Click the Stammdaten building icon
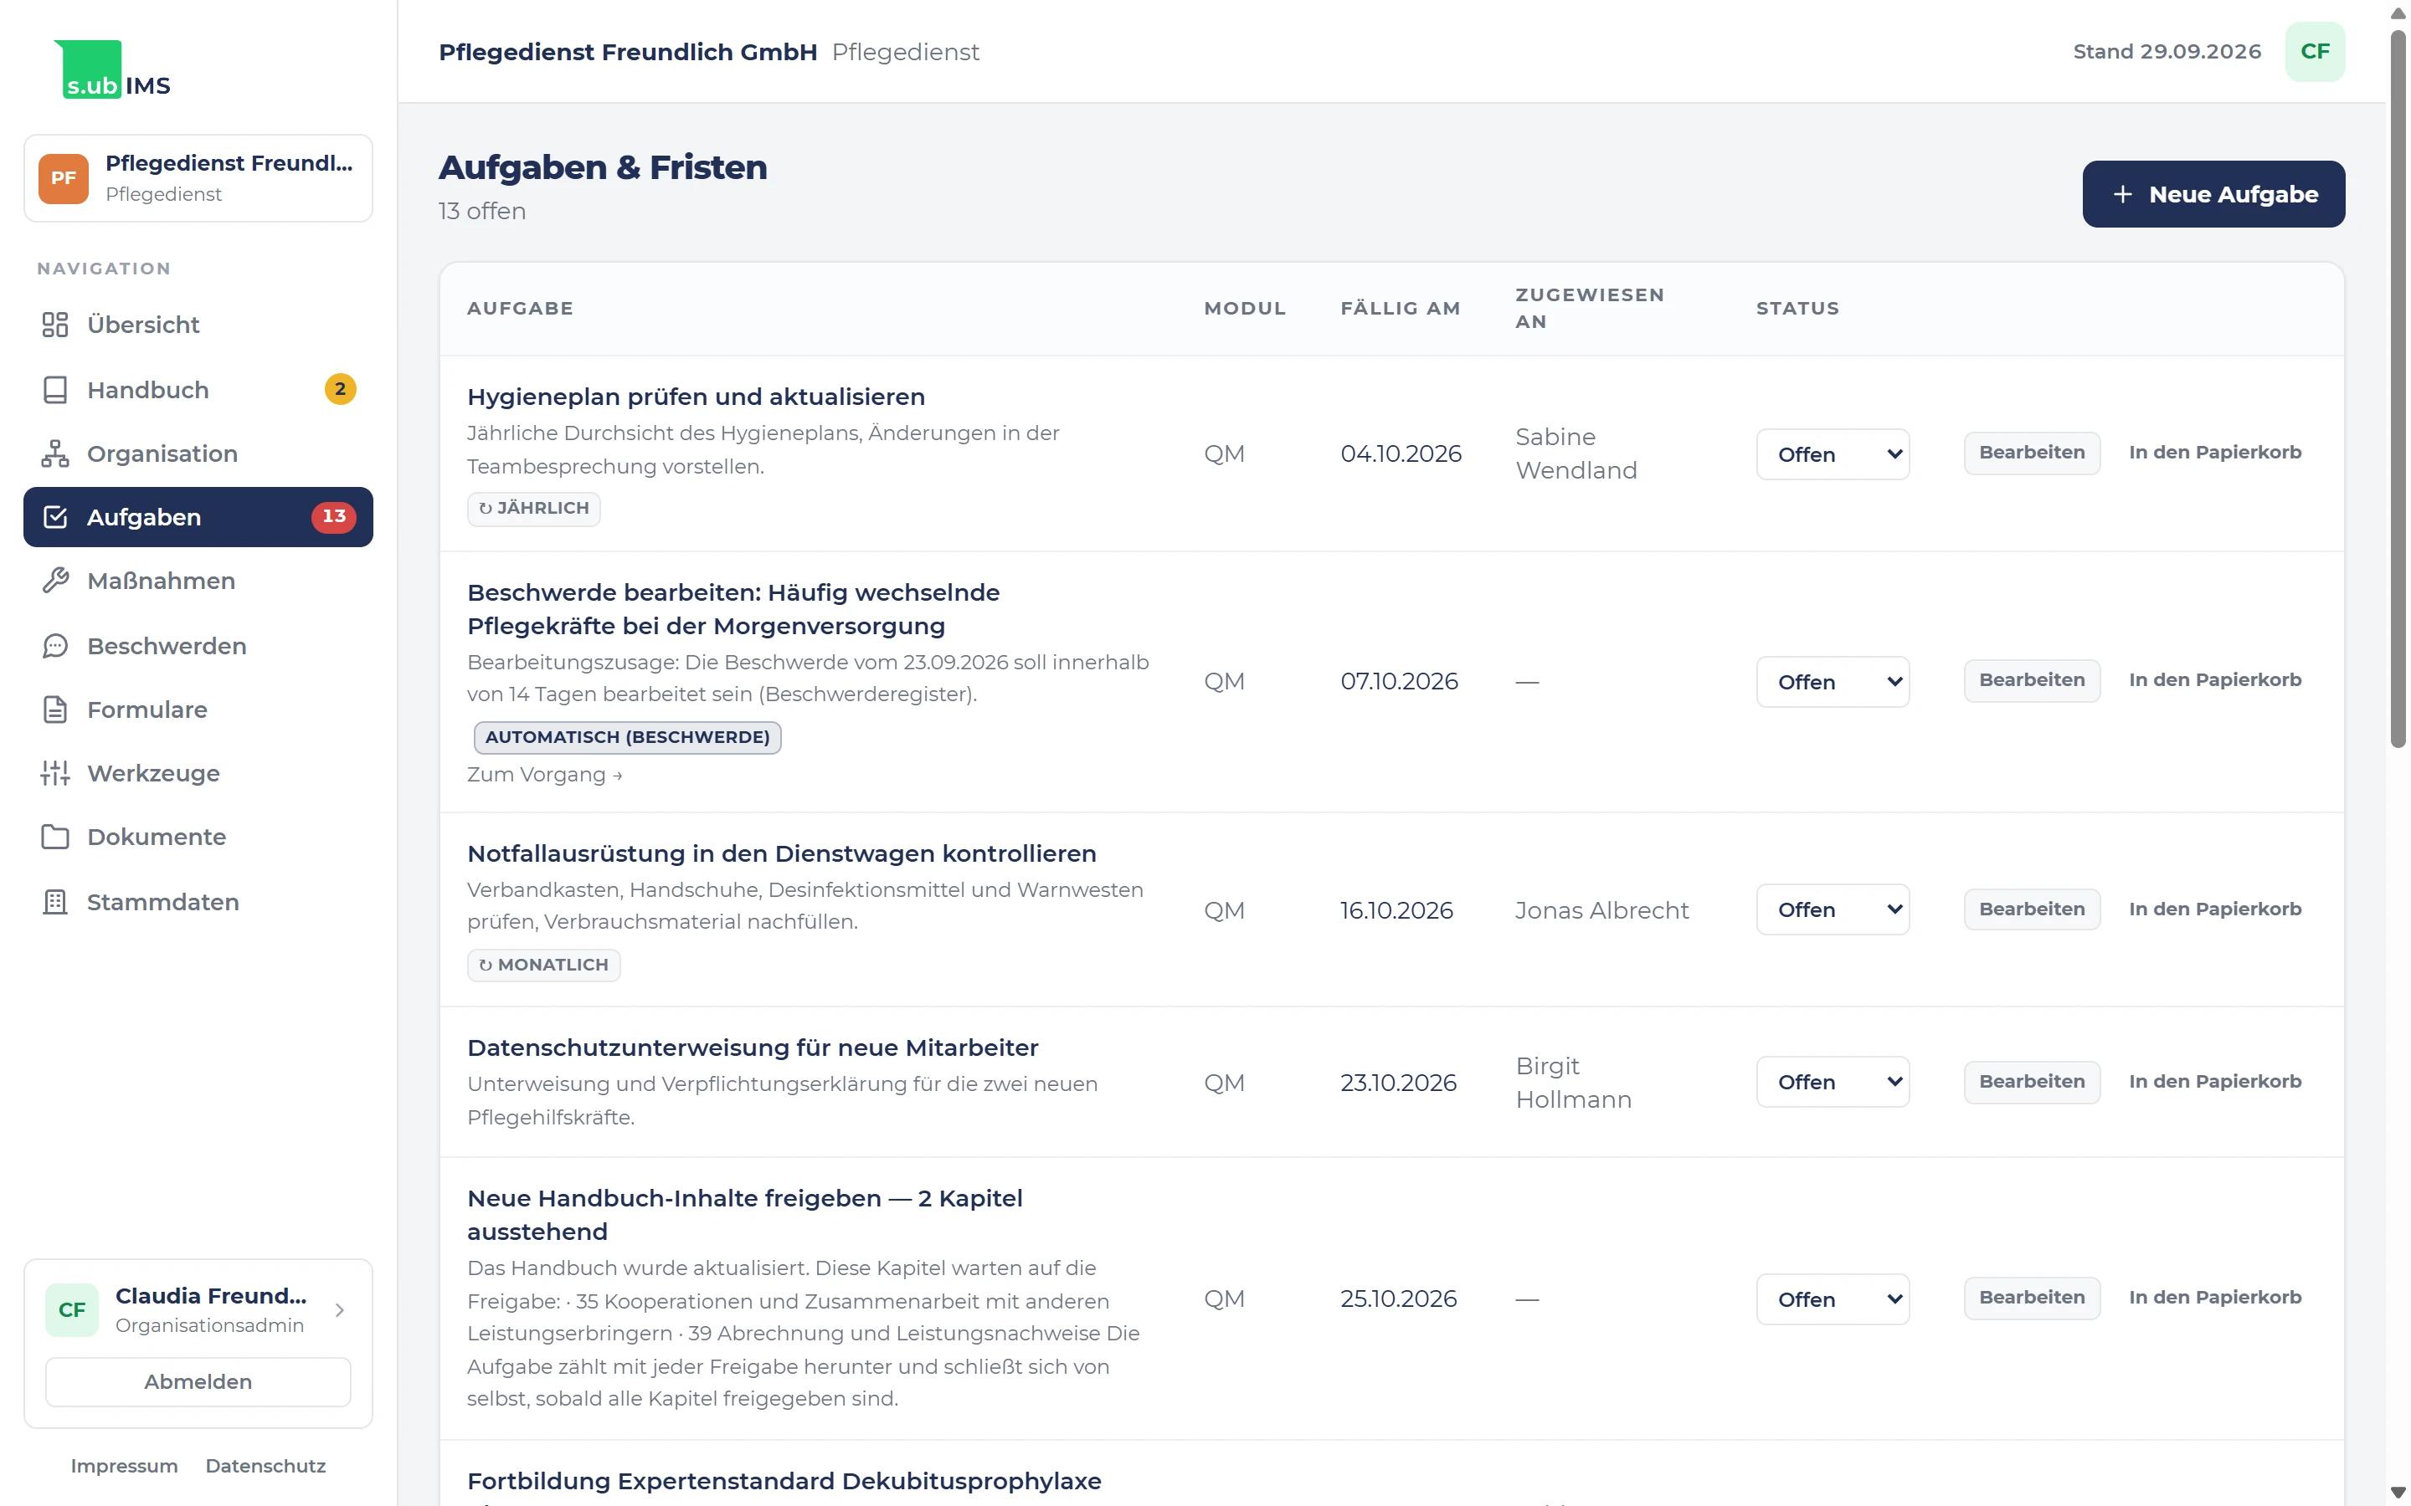Viewport: 2411px width, 1506px height. pos(54,901)
